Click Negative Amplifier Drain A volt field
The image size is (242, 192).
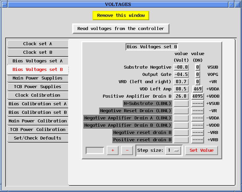pyautogui.click(x=181, y=118)
